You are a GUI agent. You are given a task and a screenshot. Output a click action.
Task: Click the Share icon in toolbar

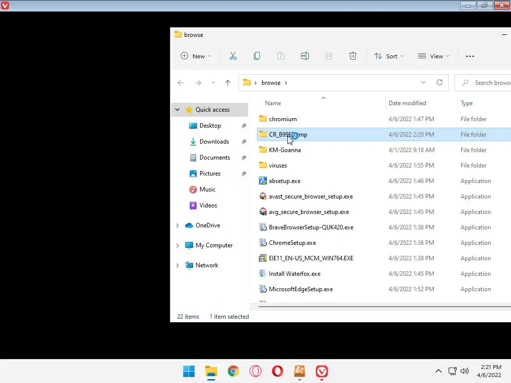point(329,56)
